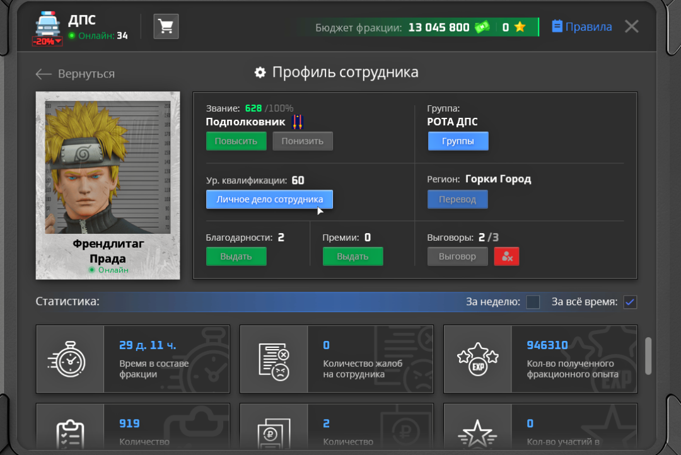Click the money icon next to faction budget

(x=482, y=27)
